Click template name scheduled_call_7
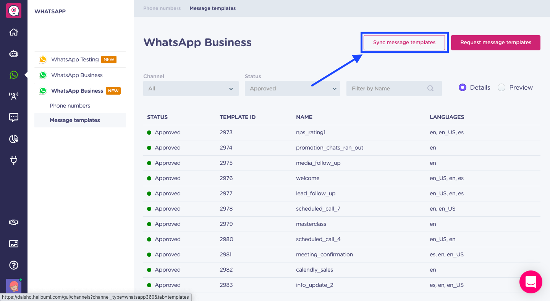550x301 pixels. (x=318, y=209)
